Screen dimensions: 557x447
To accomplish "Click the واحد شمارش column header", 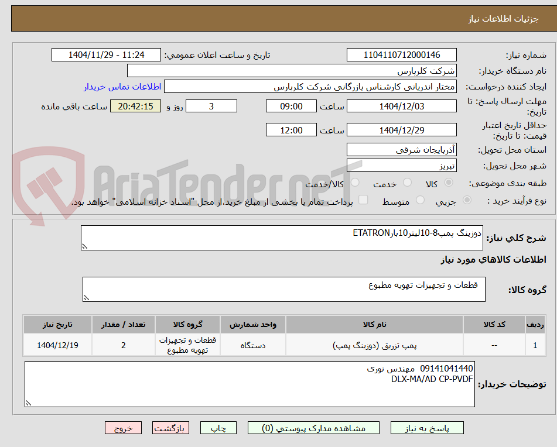I will tap(253, 325).
